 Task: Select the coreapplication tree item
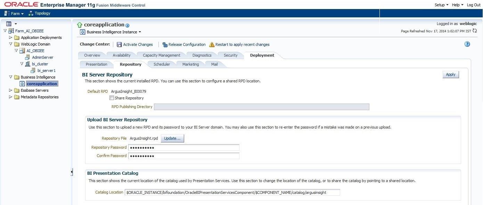pyautogui.click(x=42, y=84)
